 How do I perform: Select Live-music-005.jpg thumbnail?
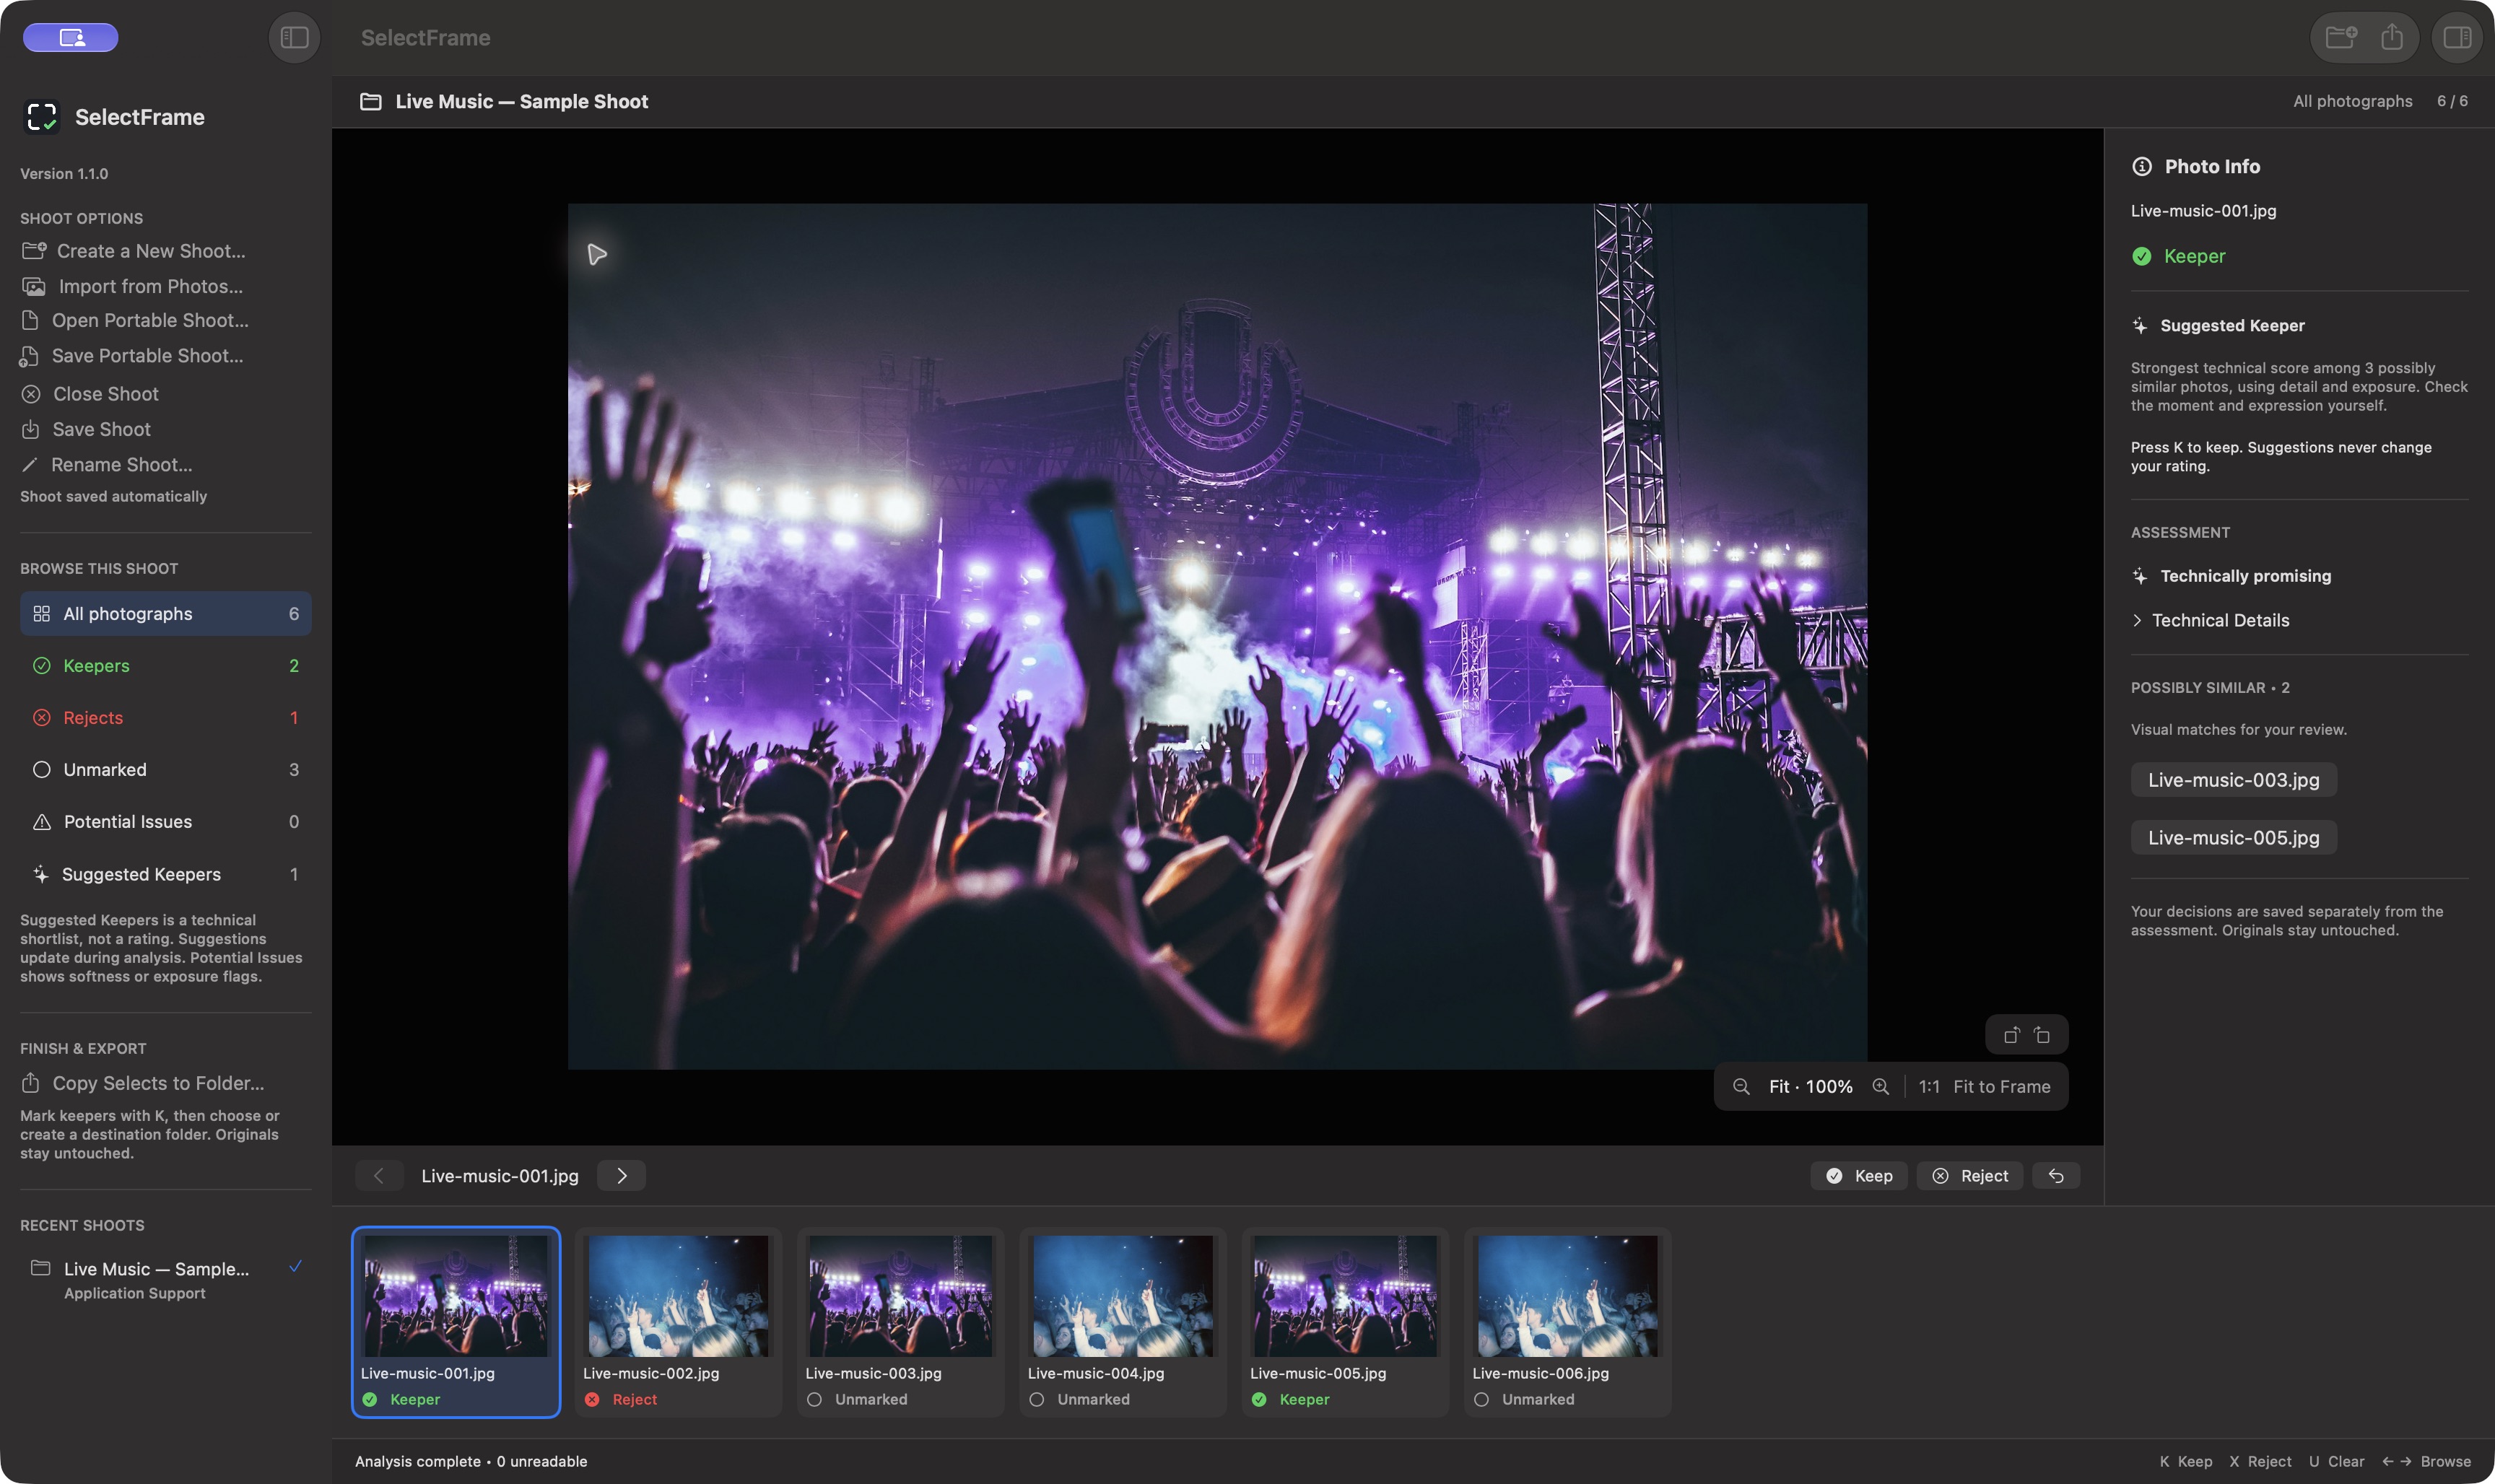[1345, 1322]
